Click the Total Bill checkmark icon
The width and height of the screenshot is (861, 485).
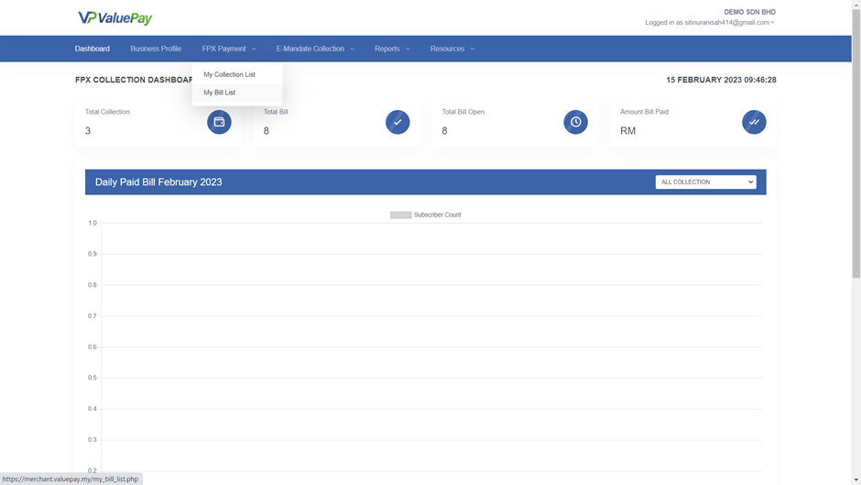click(x=398, y=122)
